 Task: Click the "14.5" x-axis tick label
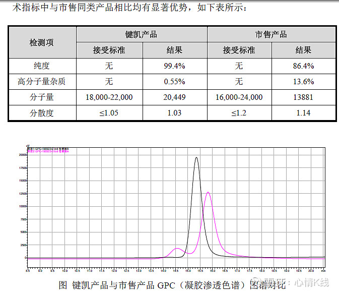176,270
